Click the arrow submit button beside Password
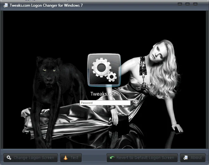The height and width of the screenshot is (165, 209). tap(136, 103)
